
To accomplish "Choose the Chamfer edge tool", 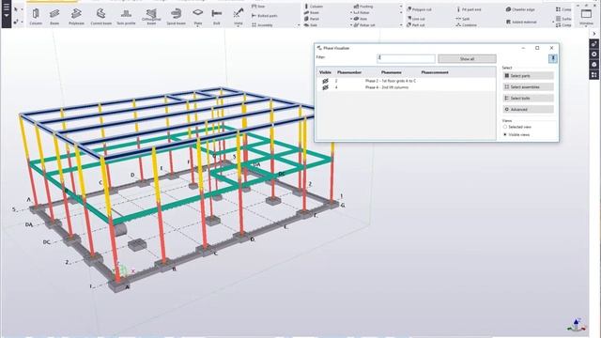I will tap(520, 9).
